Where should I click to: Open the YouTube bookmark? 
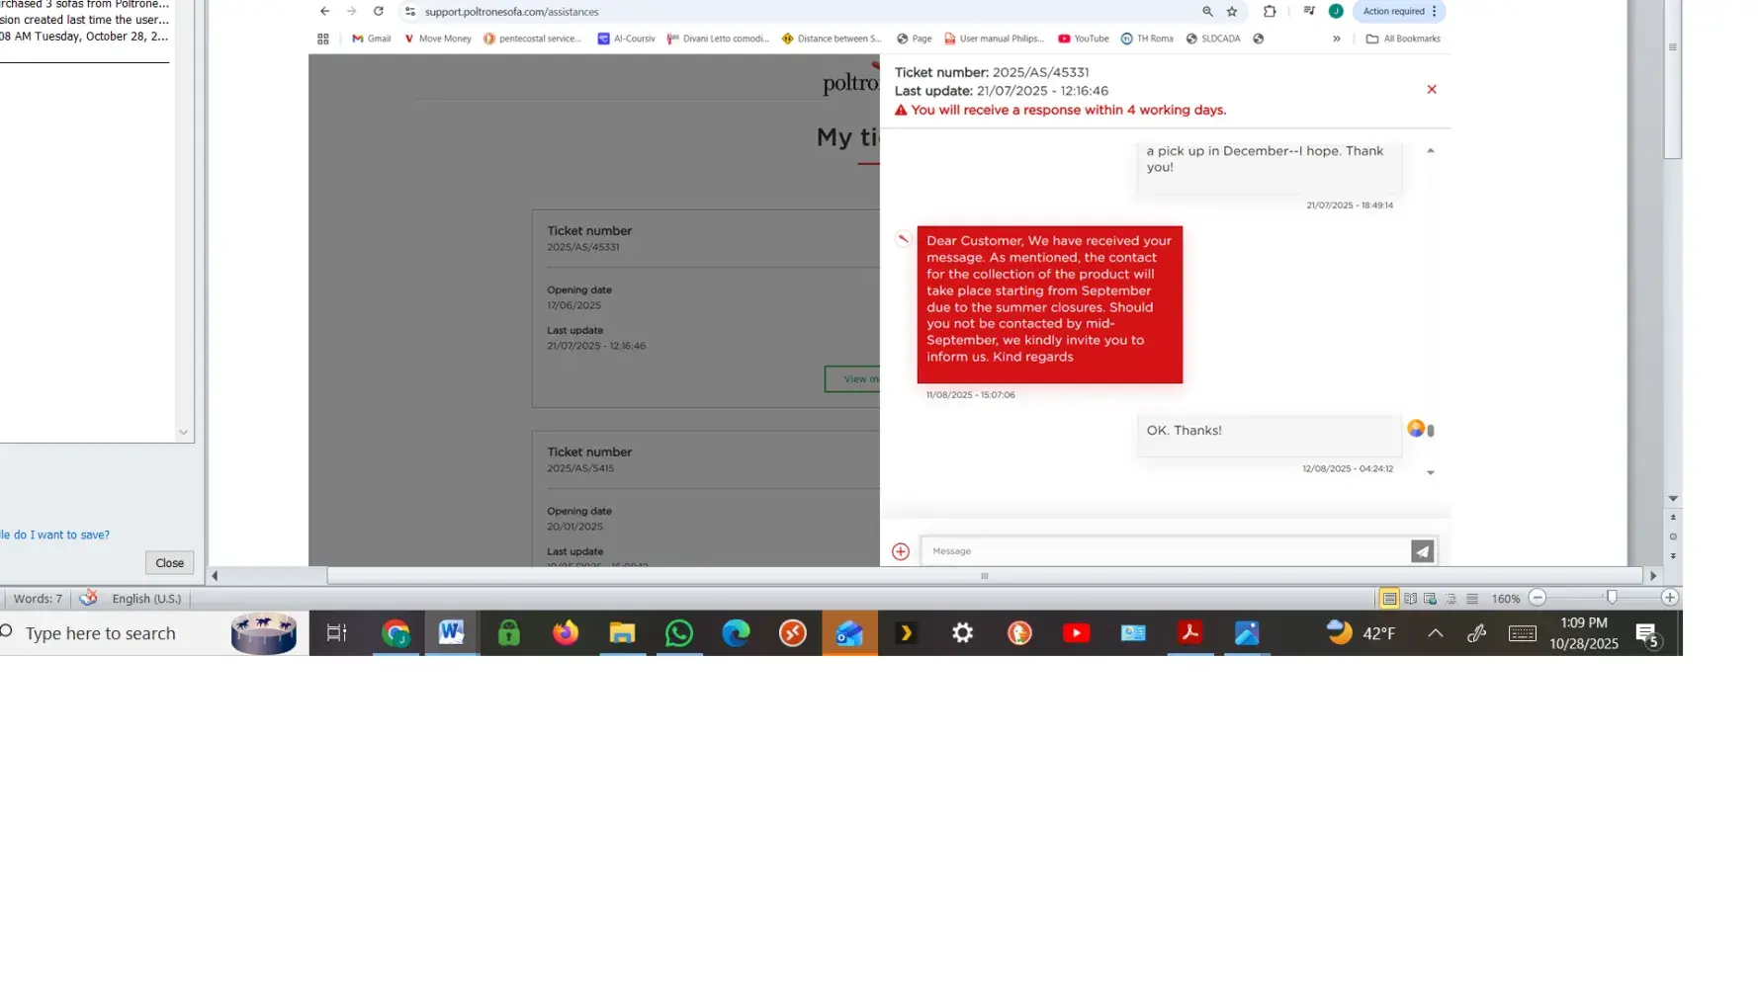click(x=1083, y=39)
